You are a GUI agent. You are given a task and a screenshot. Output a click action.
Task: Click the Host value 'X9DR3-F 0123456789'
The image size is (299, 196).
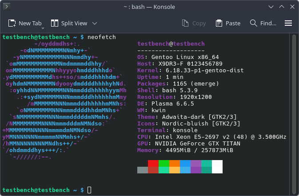click(x=190, y=64)
